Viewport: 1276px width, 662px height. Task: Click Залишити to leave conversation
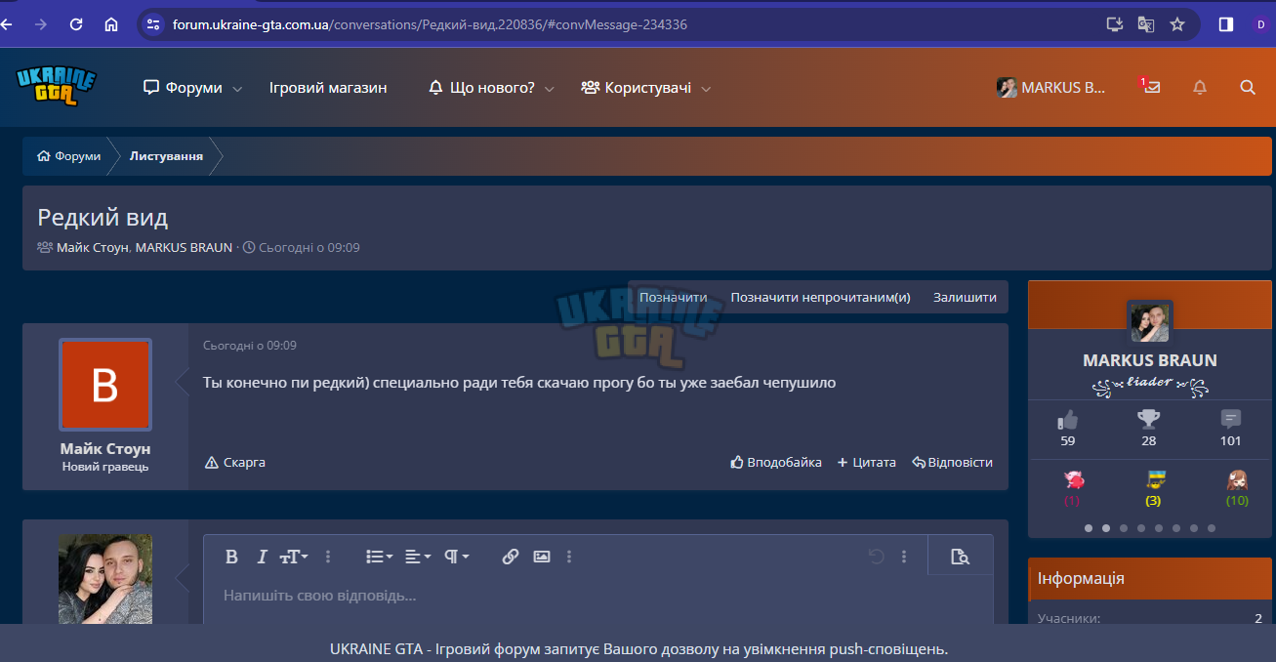click(x=965, y=298)
